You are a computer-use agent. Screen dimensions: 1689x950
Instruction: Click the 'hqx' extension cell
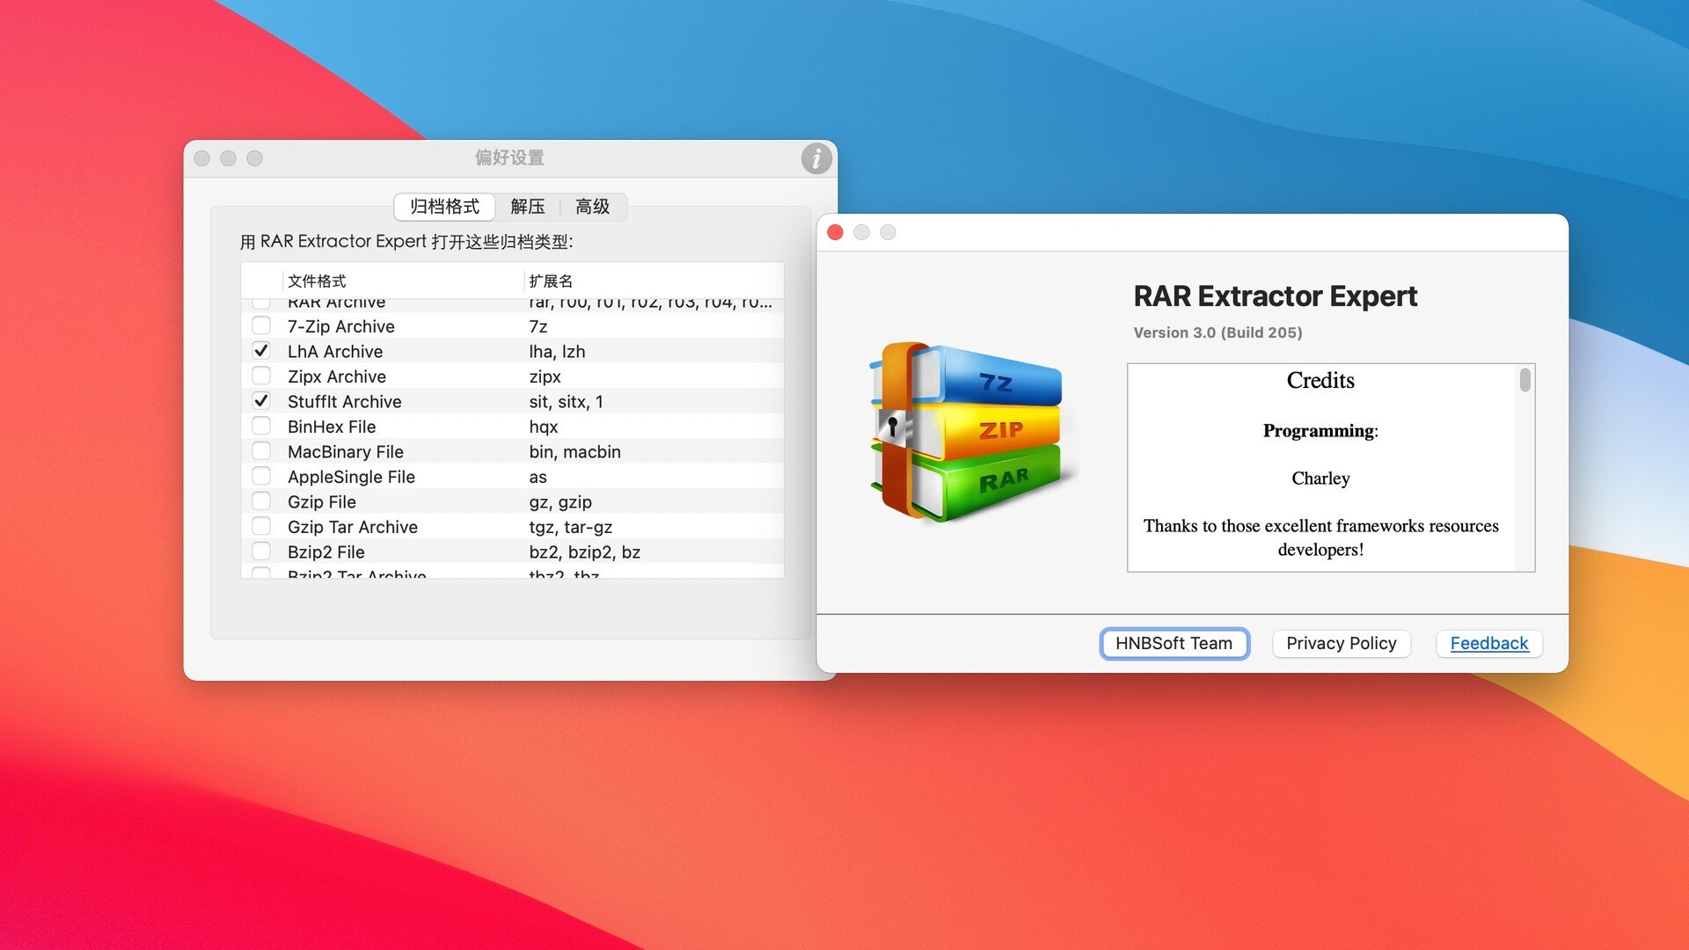(543, 427)
